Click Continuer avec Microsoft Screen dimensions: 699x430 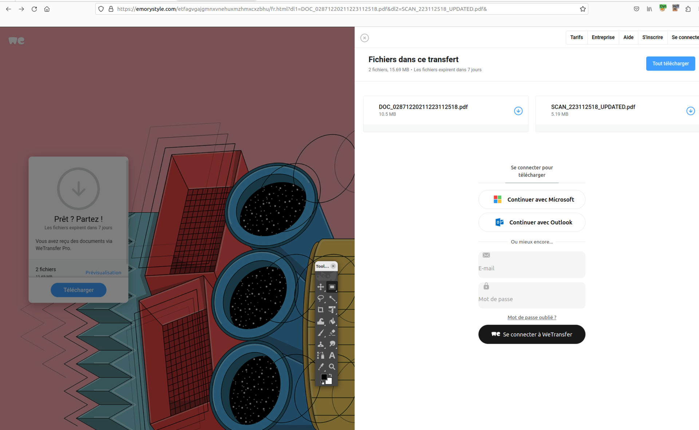pyautogui.click(x=532, y=200)
